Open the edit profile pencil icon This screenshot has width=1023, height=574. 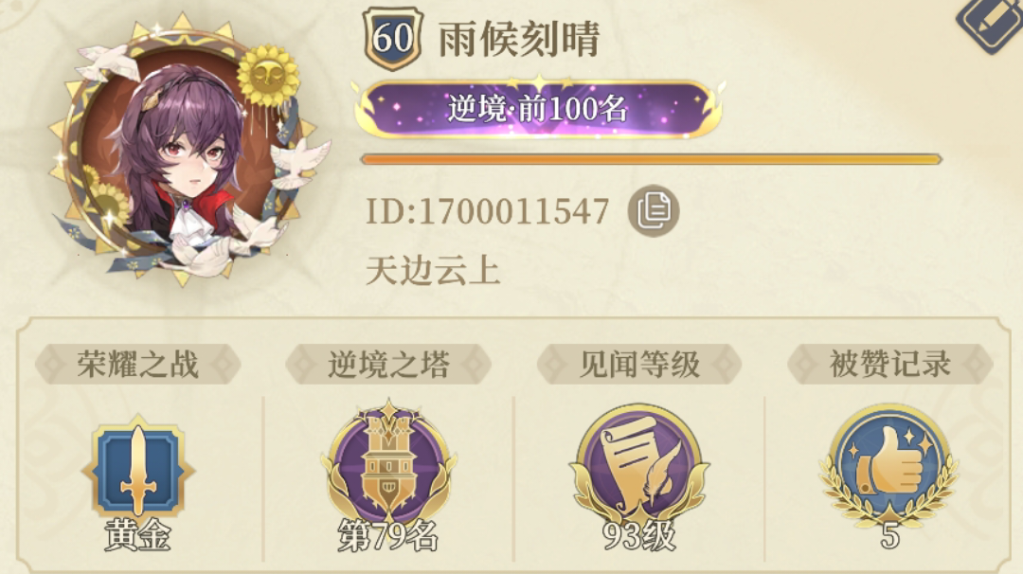[x=992, y=23]
